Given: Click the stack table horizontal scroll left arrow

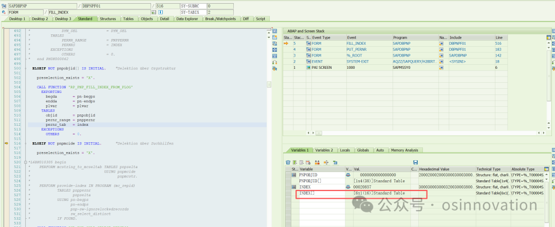Looking at the screenshot, I should click(x=308, y=133).
